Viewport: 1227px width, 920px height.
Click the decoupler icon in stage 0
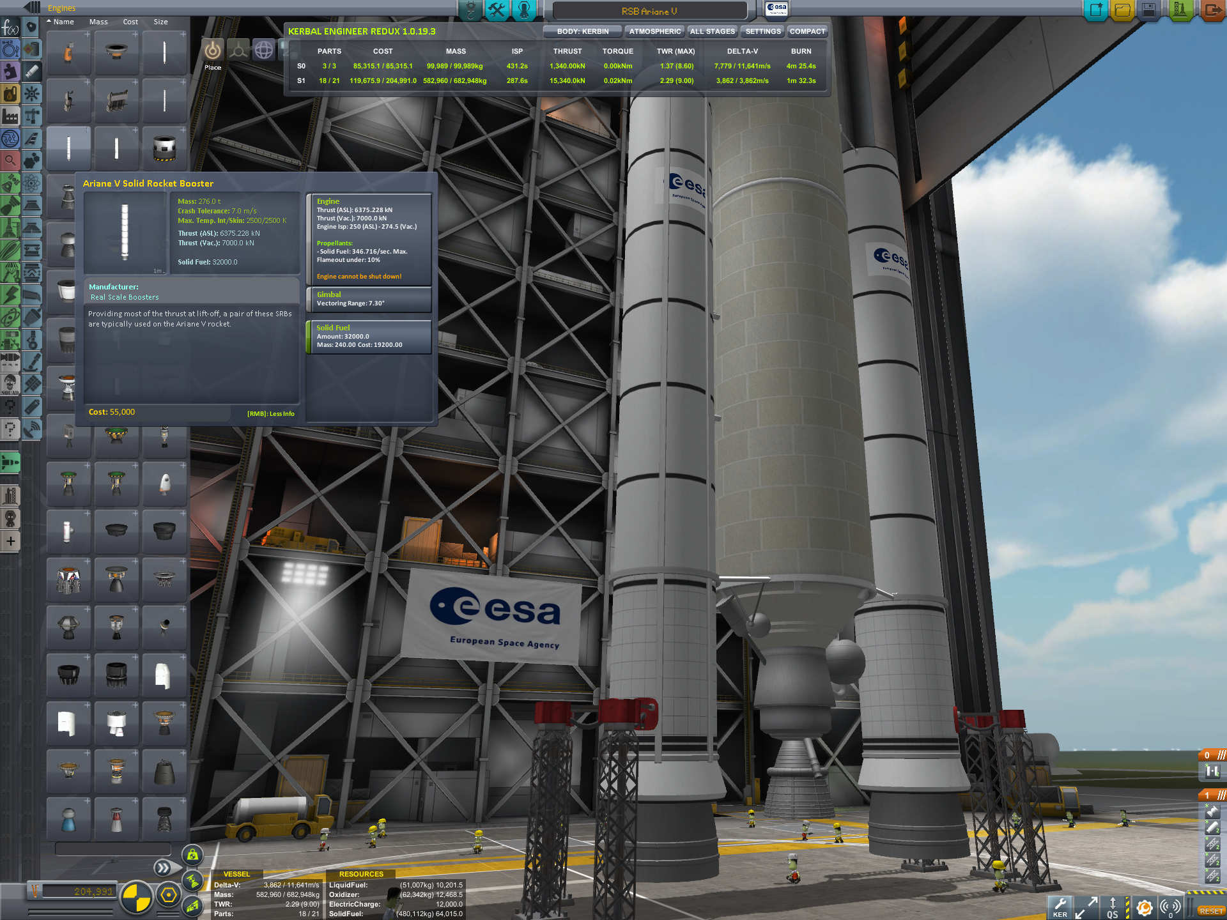(x=1212, y=771)
